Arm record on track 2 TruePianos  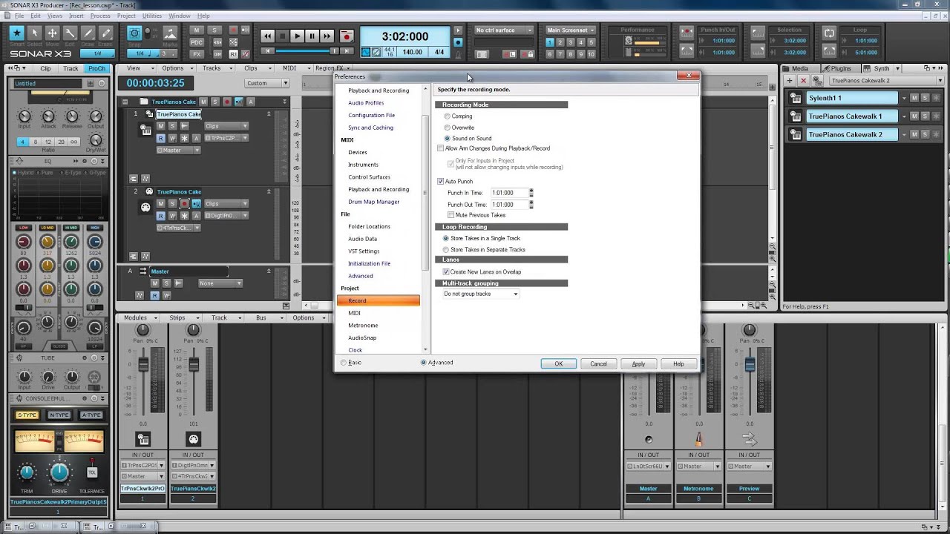click(x=184, y=203)
